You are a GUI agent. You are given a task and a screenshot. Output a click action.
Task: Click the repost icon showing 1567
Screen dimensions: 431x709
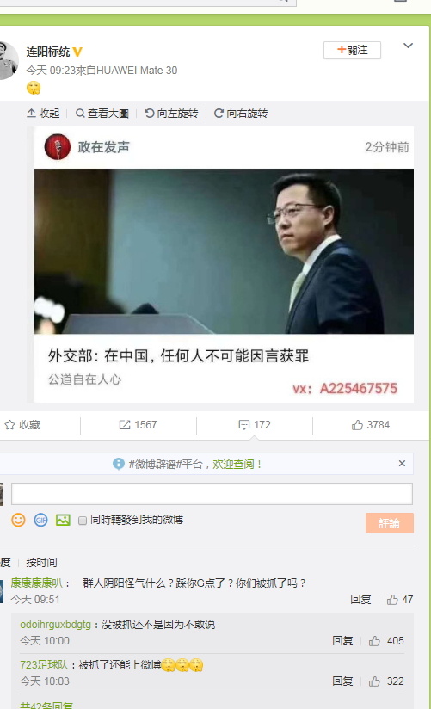pos(138,424)
